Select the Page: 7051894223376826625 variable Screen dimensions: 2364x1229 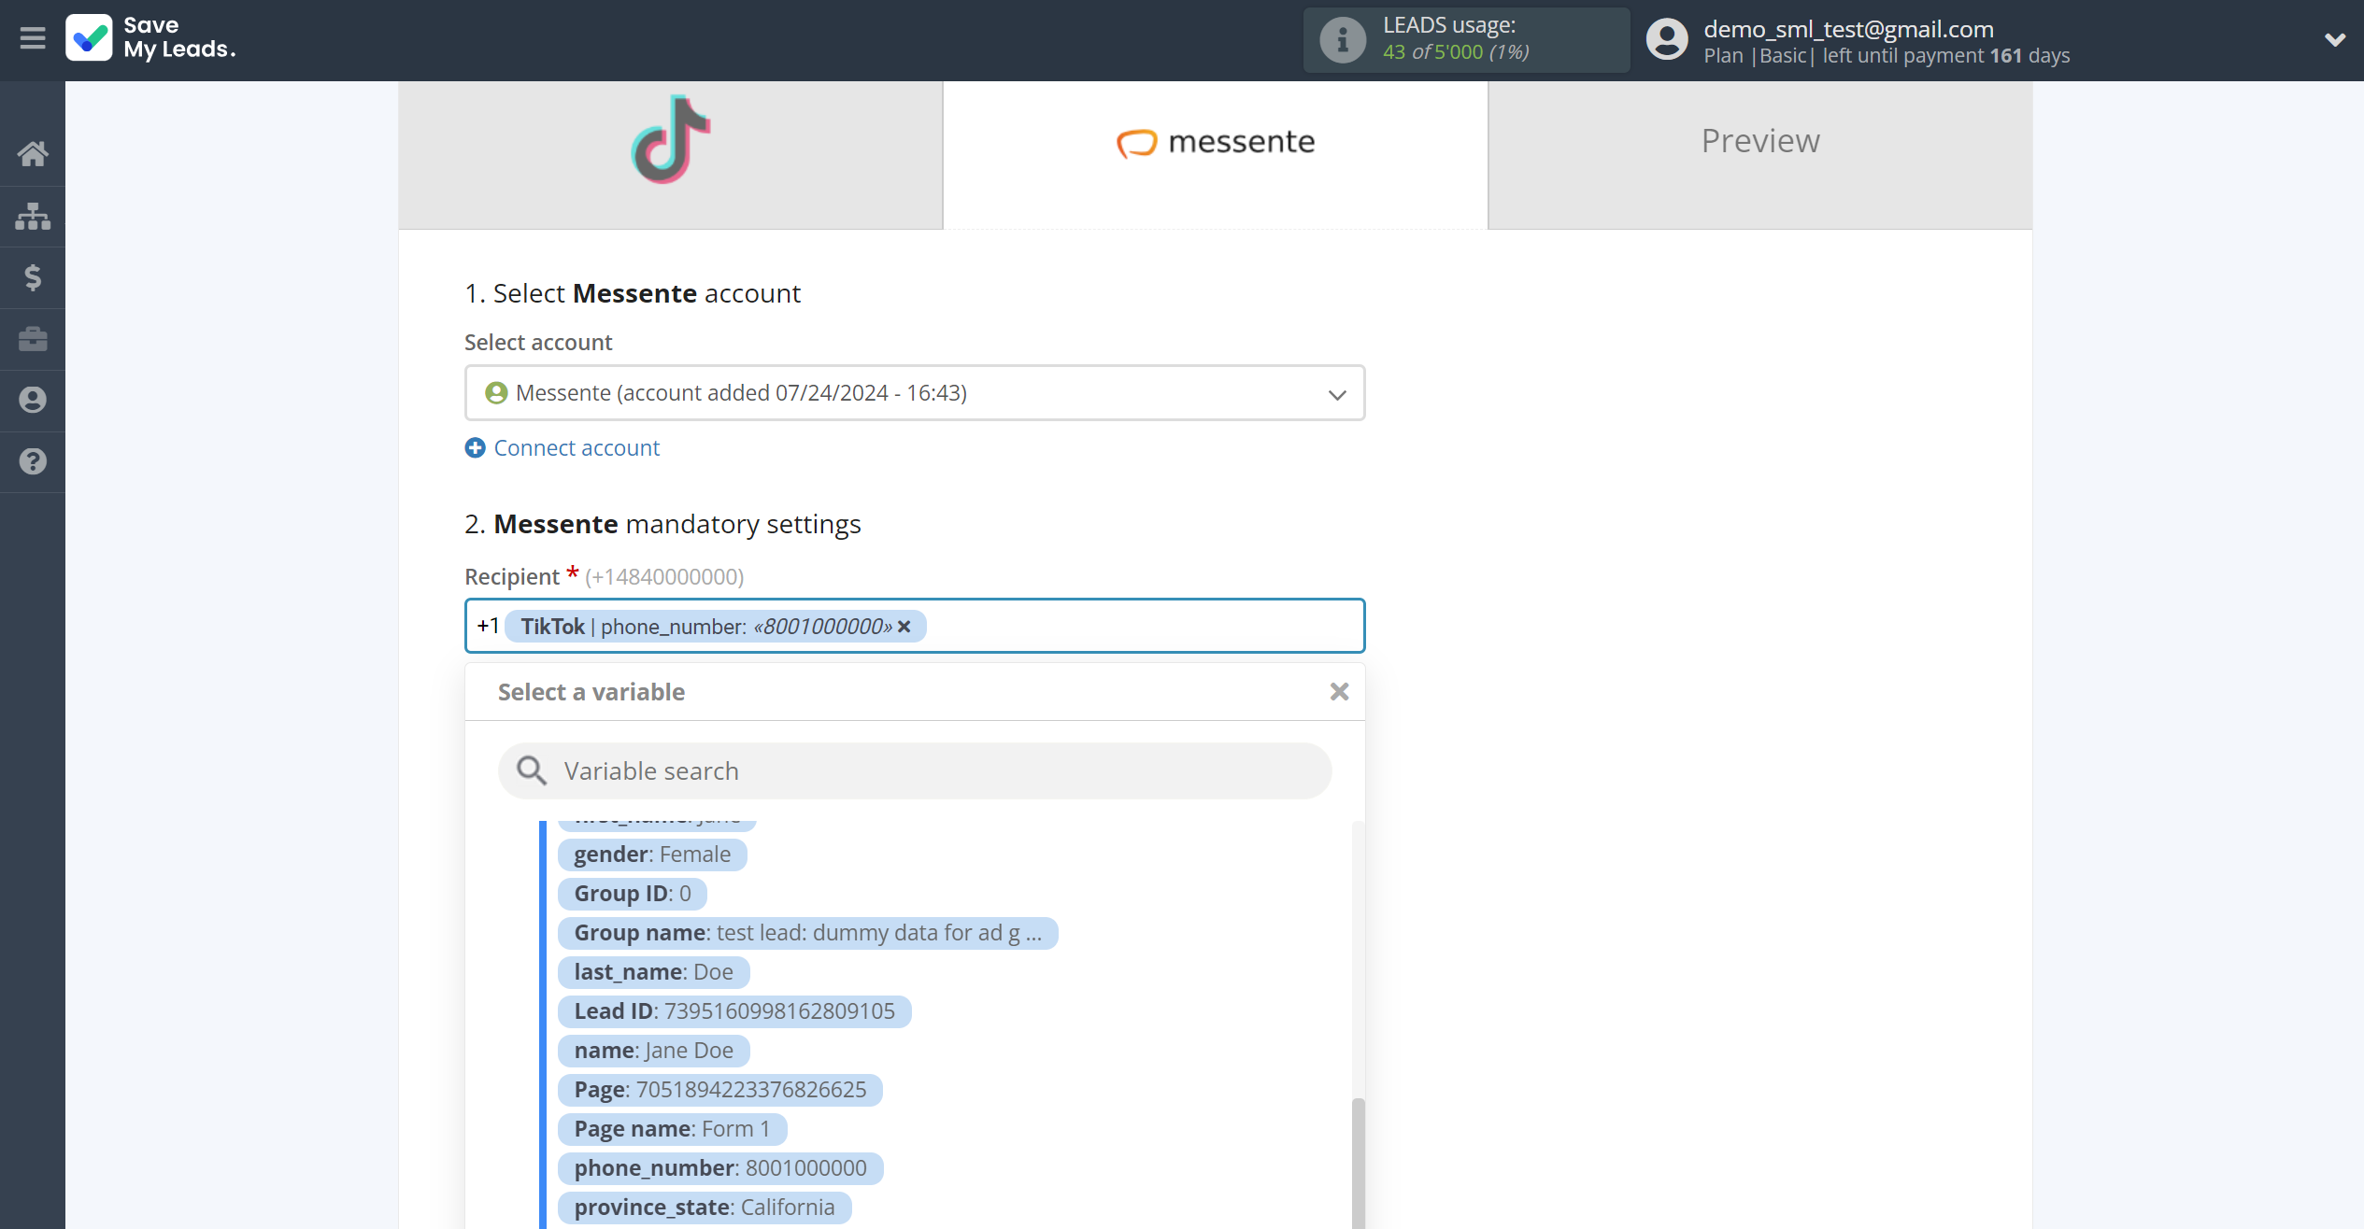[719, 1090]
